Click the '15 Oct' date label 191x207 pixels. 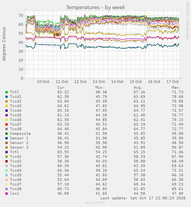(x=136, y=82)
